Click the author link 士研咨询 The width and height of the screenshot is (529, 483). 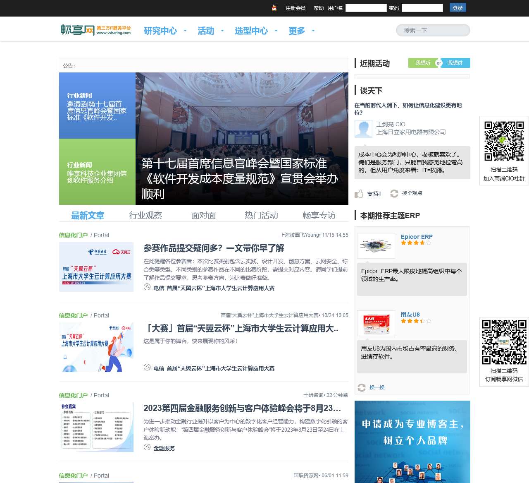[314, 395]
